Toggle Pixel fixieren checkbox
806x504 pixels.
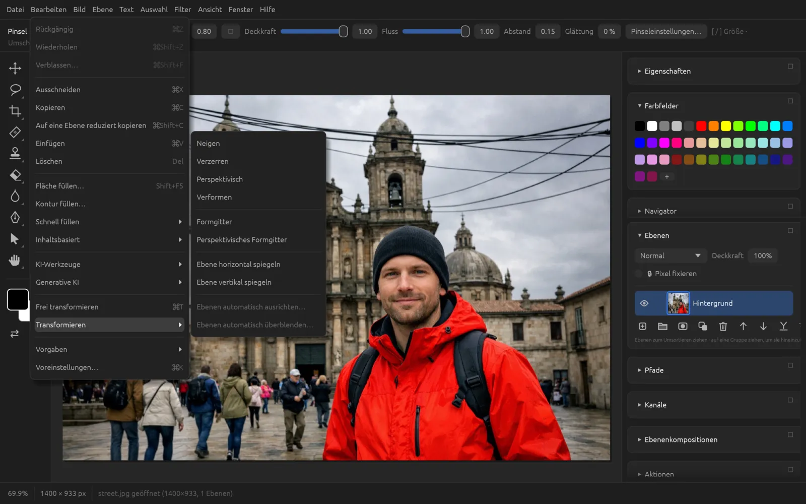coord(639,274)
